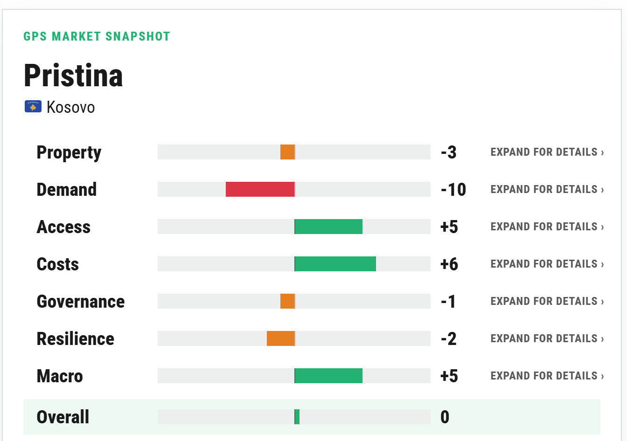This screenshot has width=627, height=441.
Task: Click the orange Property score bar
Action: tap(287, 152)
